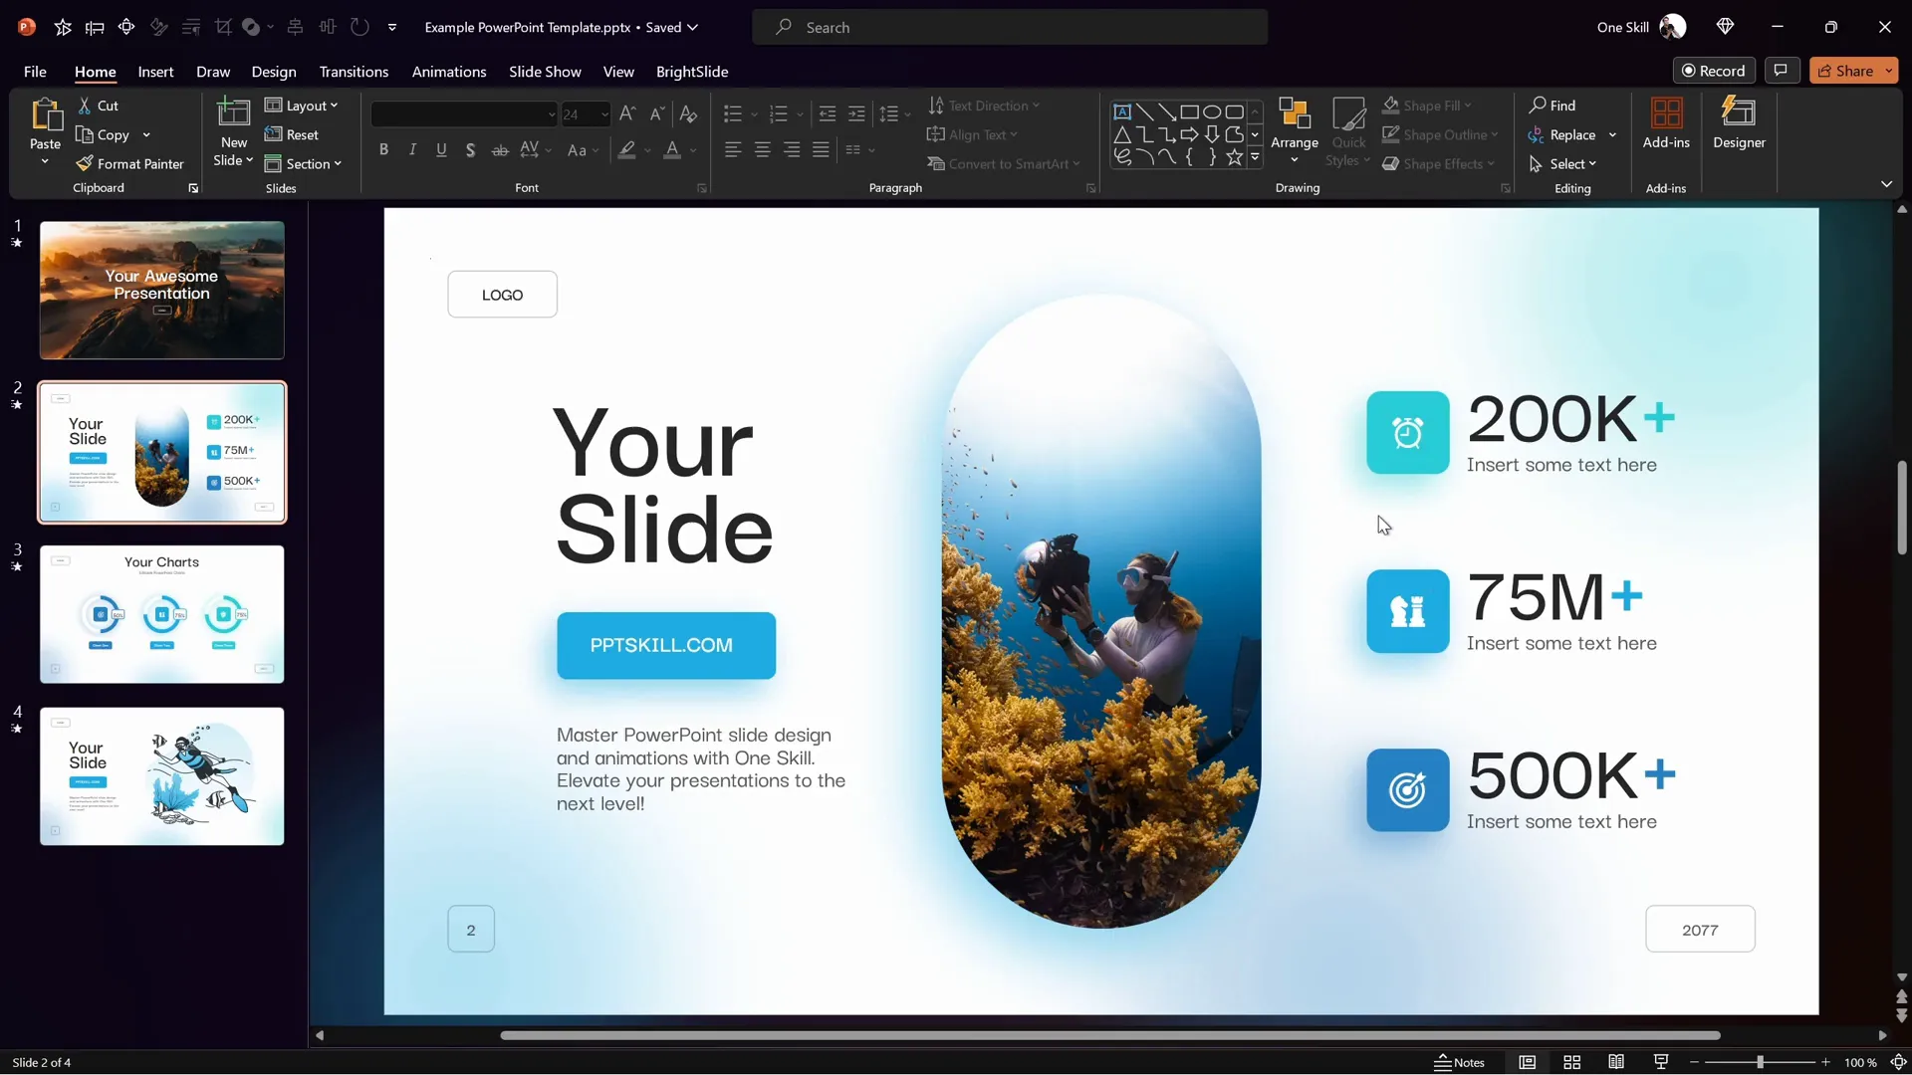
Task: Toggle text Shadow
Action: (x=470, y=149)
